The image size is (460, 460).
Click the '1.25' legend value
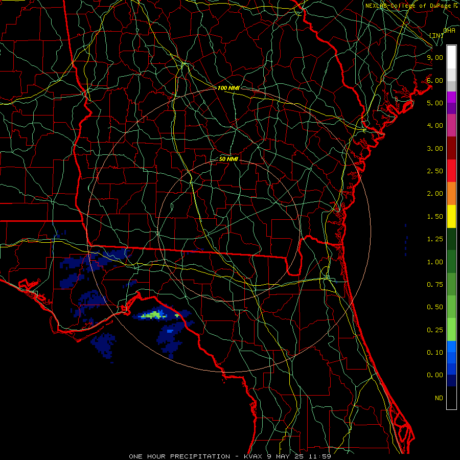click(x=435, y=239)
